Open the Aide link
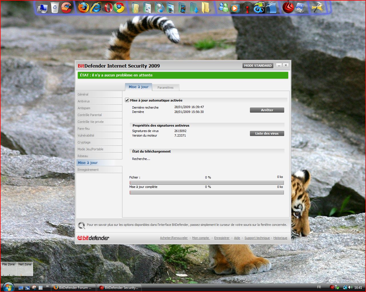The height and width of the screenshot is (292, 366). click(x=237, y=238)
